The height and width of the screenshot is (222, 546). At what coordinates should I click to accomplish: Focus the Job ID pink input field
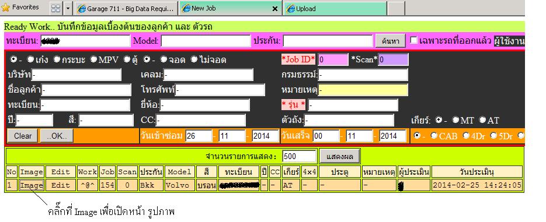pyautogui.click(x=333, y=59)
